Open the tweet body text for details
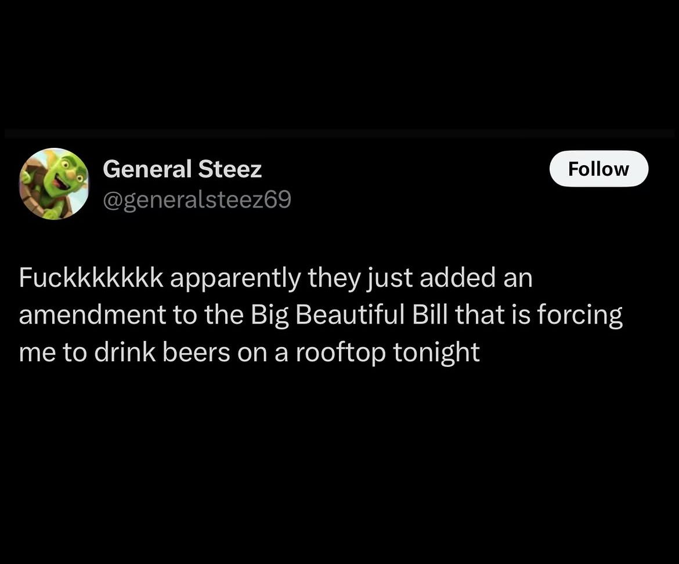This screenshot has height=564, width=679. click(x=320, y=315)
